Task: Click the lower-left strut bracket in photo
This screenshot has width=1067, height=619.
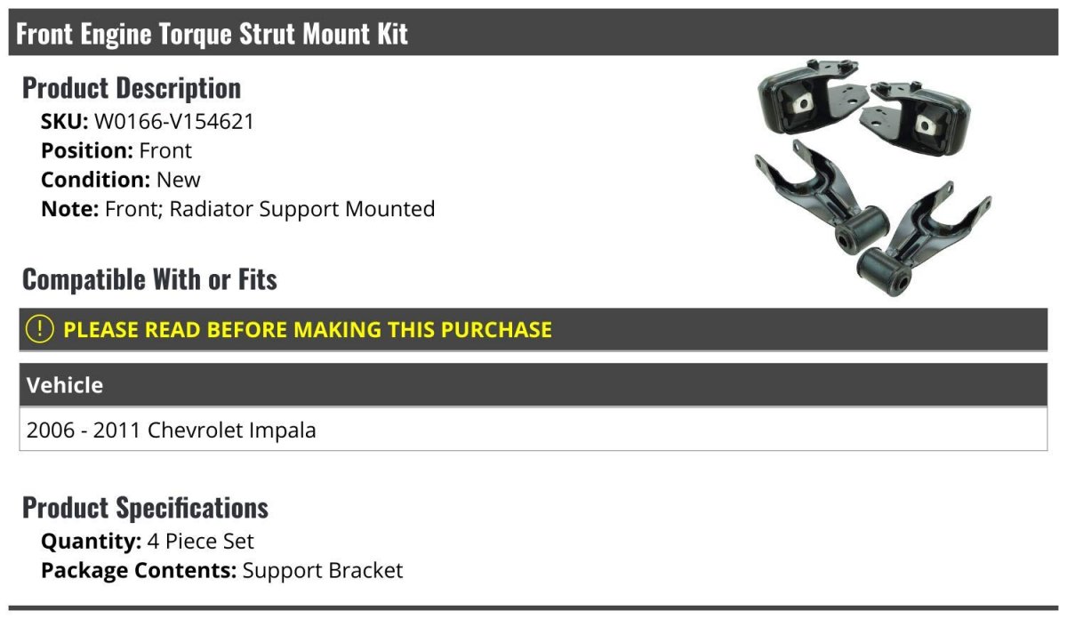Action: [x=822, y=197]
